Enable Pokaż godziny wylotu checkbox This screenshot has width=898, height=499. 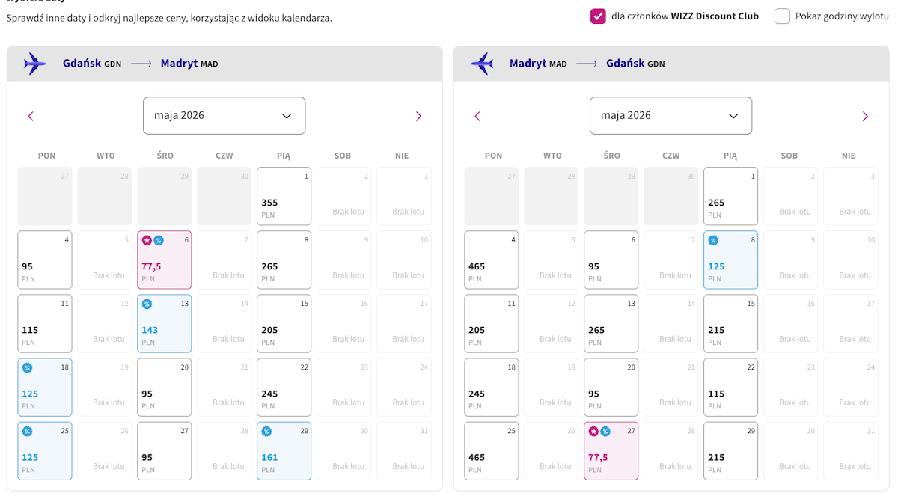782,16
